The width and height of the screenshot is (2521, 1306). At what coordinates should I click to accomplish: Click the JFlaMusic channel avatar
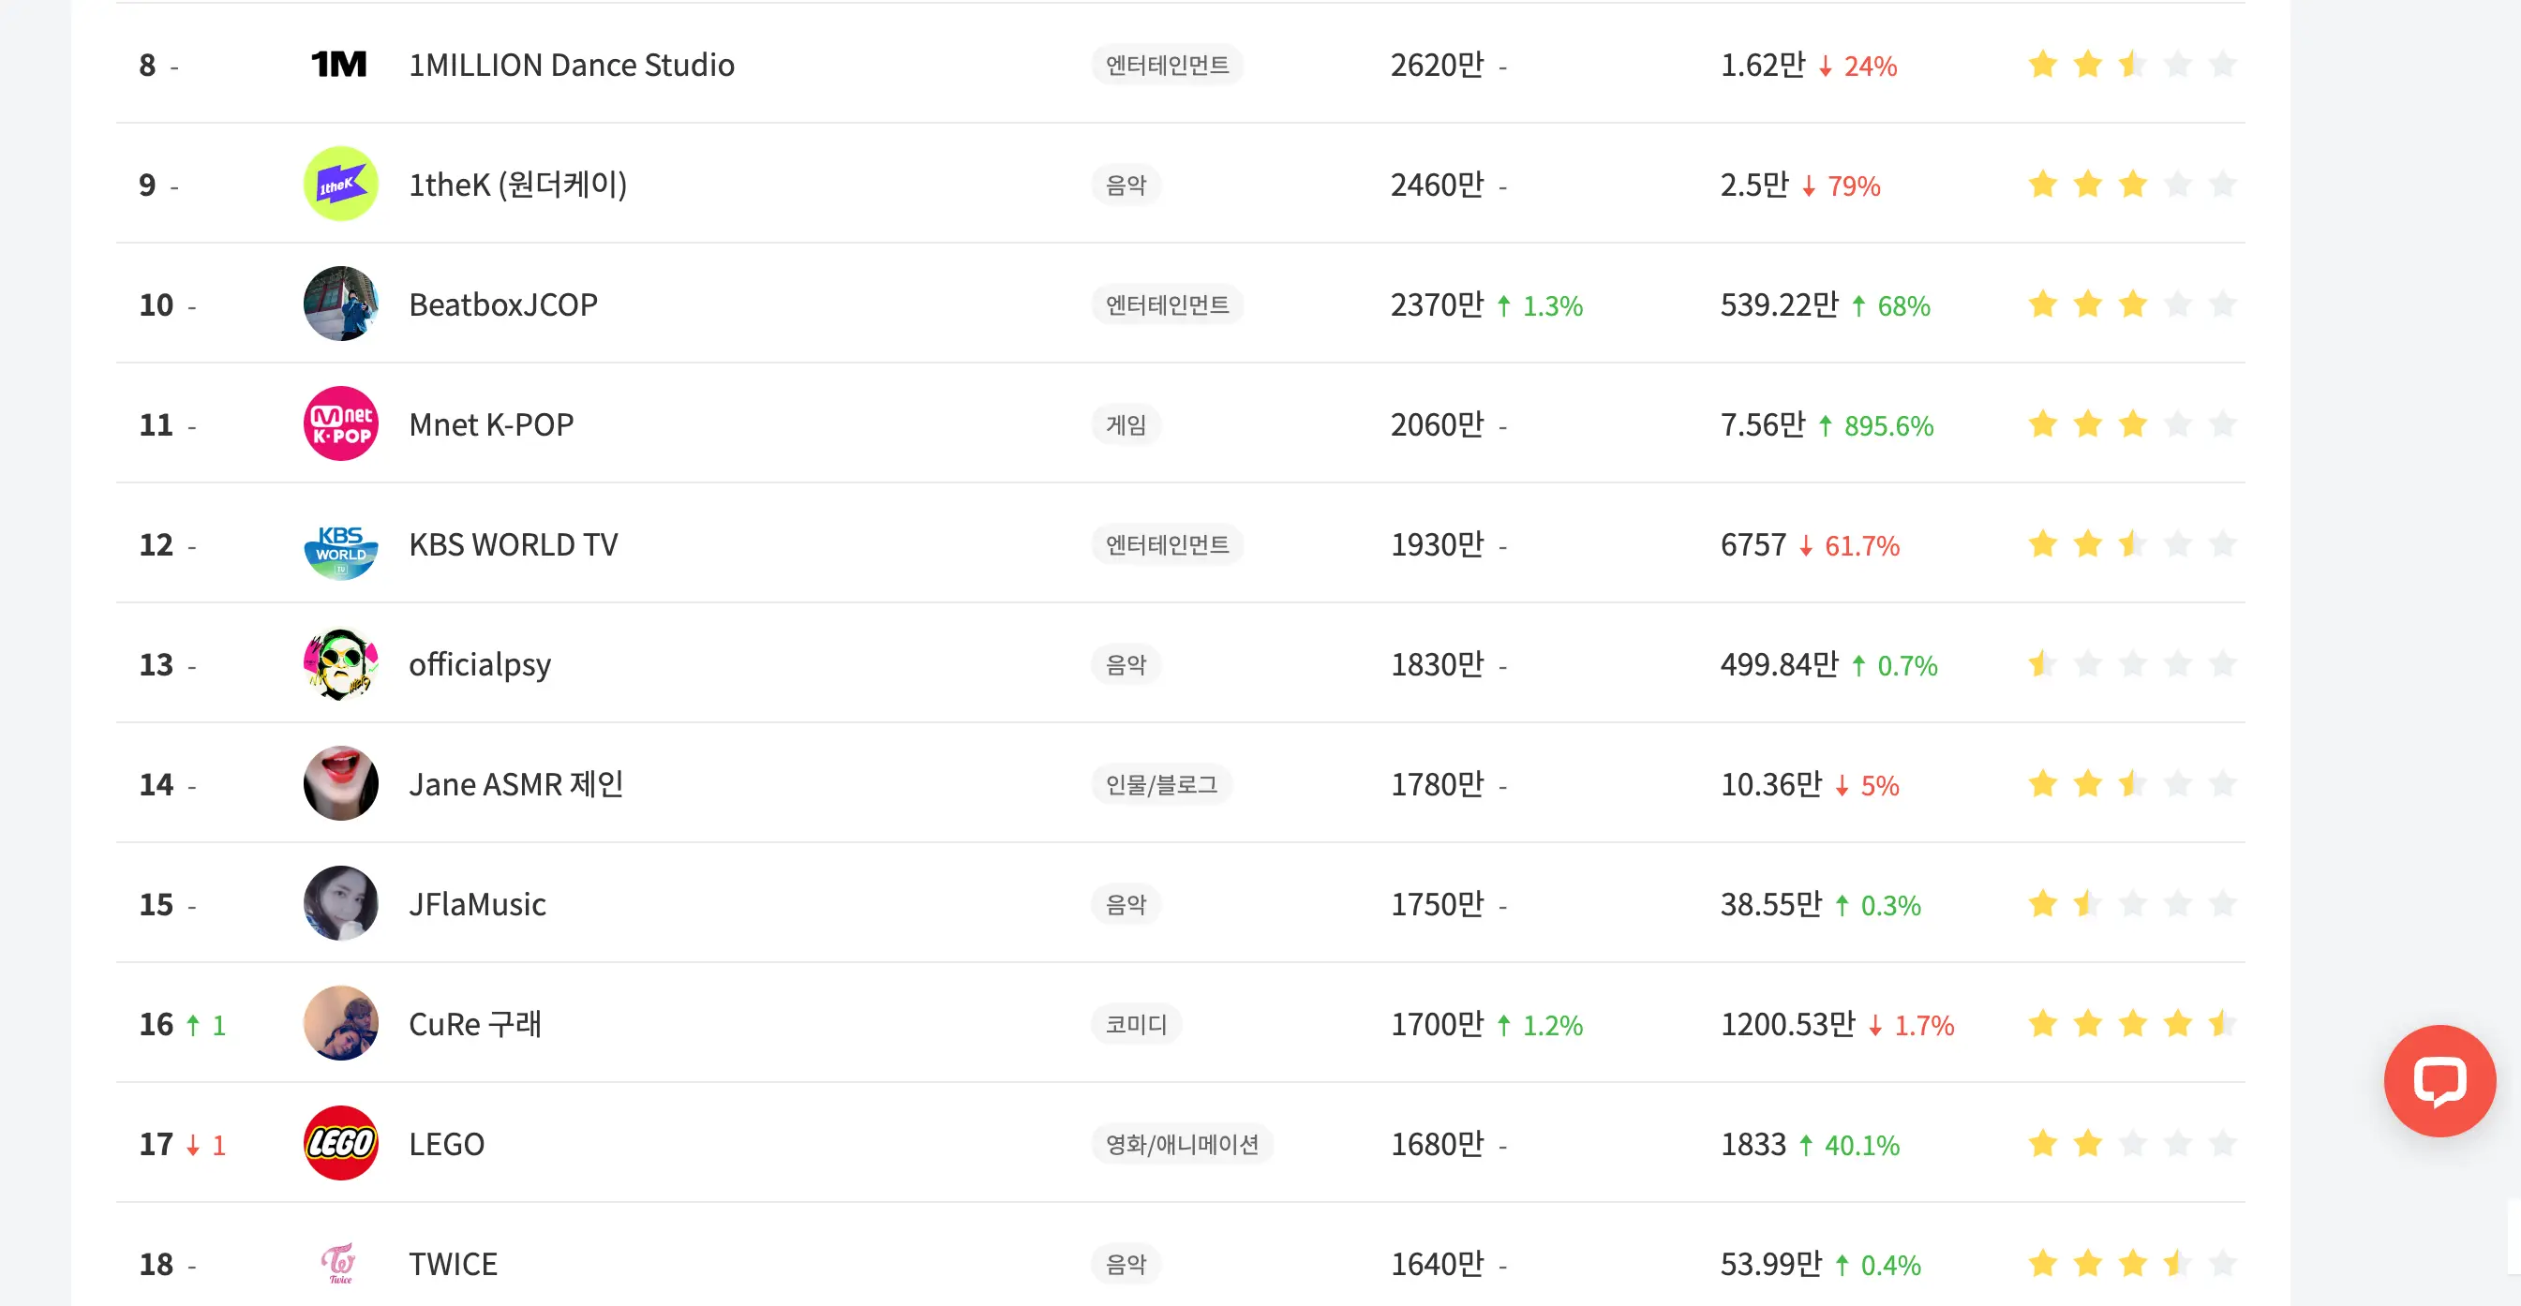[x=340, y=904]
